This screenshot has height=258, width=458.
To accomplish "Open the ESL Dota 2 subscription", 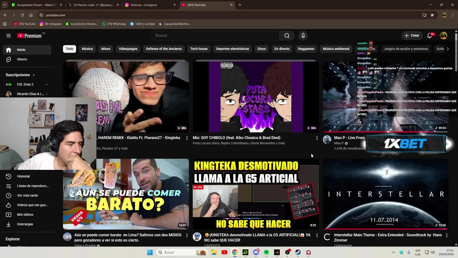I will click(27, 85).
